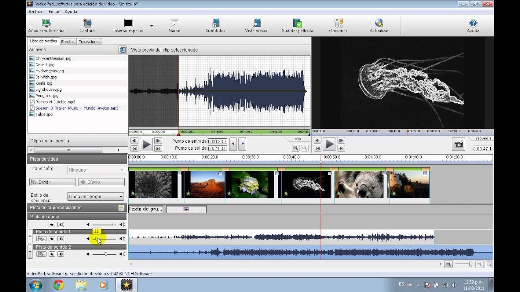Select the Koala clip thumbnail on timeline
This screenshot has width=520, height=292.
click(359, 185)
